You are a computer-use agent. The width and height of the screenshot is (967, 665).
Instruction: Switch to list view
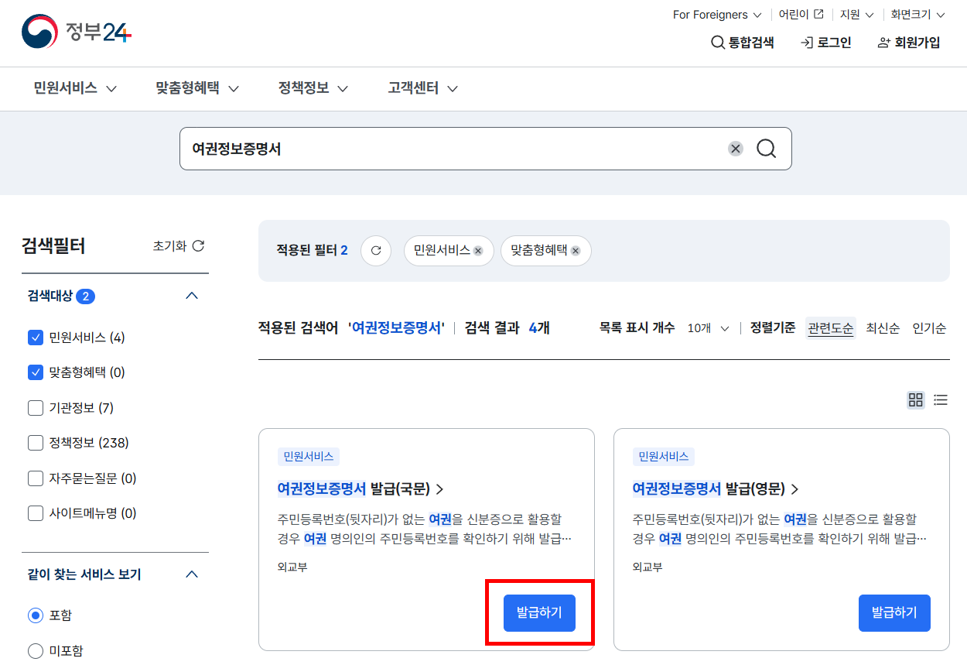(941, 400)
